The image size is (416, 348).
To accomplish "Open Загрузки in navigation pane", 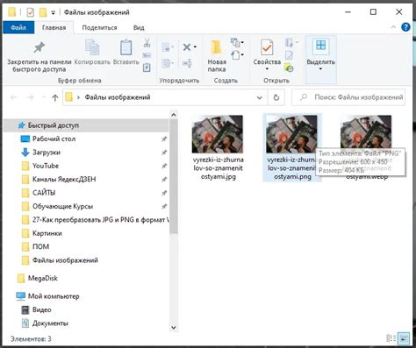I will click(x=86, y=153).
